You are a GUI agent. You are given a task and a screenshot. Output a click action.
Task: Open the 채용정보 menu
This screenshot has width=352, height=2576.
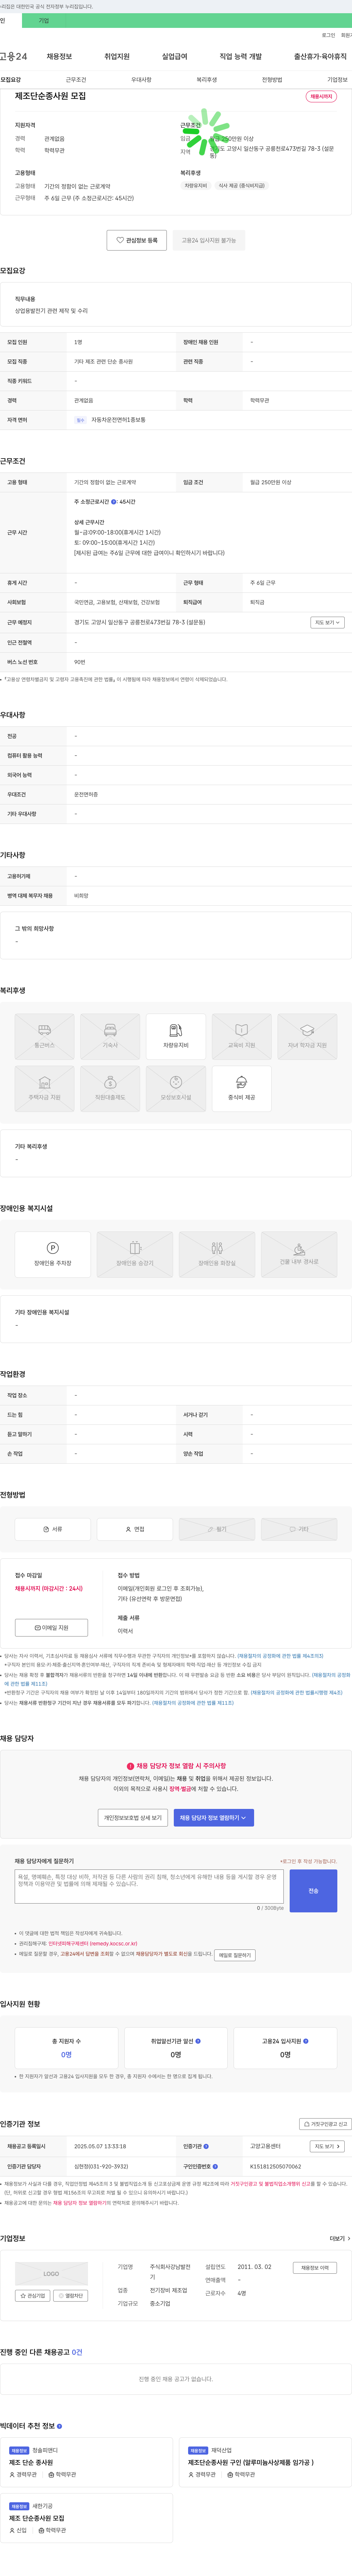59,57
